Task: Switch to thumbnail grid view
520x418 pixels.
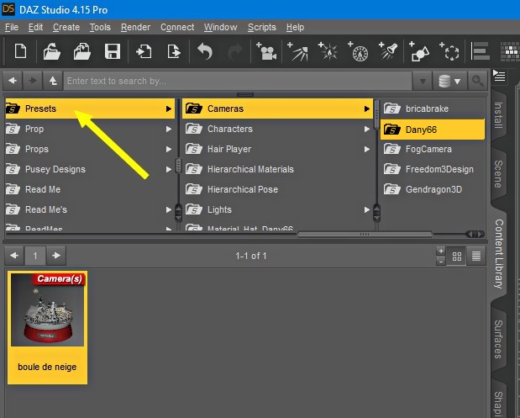Action: pyautogui.click(x=457, y=256)
